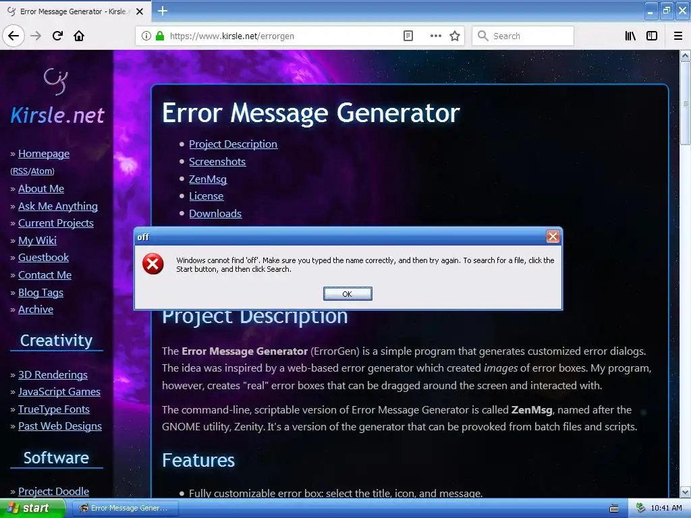Open a new tab with plus button
The height and width of the screenshot is (518, 691).
(x=162, y=11)
